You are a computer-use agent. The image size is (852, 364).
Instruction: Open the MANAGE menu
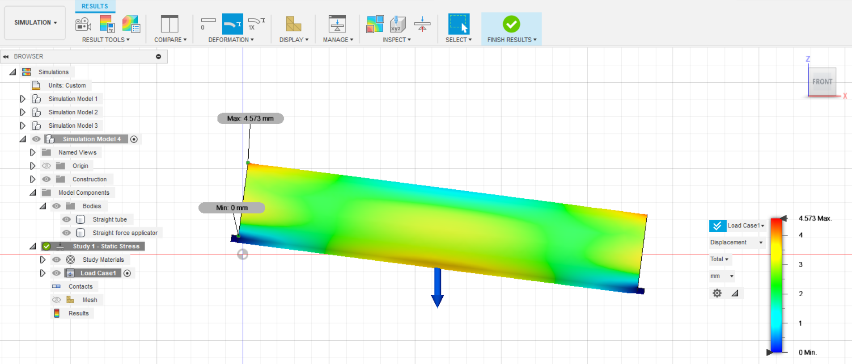(x=338, y=40)
